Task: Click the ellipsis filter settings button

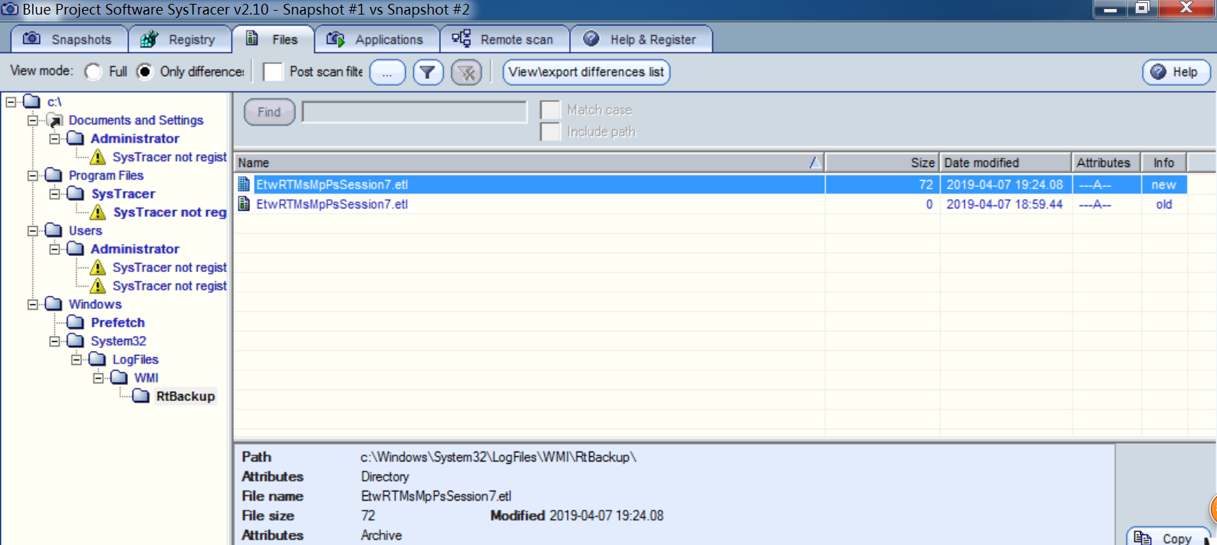Action: [387, 73]
